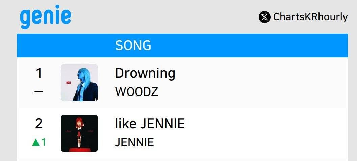Open the ChartsKRhourly account handle
Image resolution: width=357 pixels, height=161 pixels.
pos(310,17)
